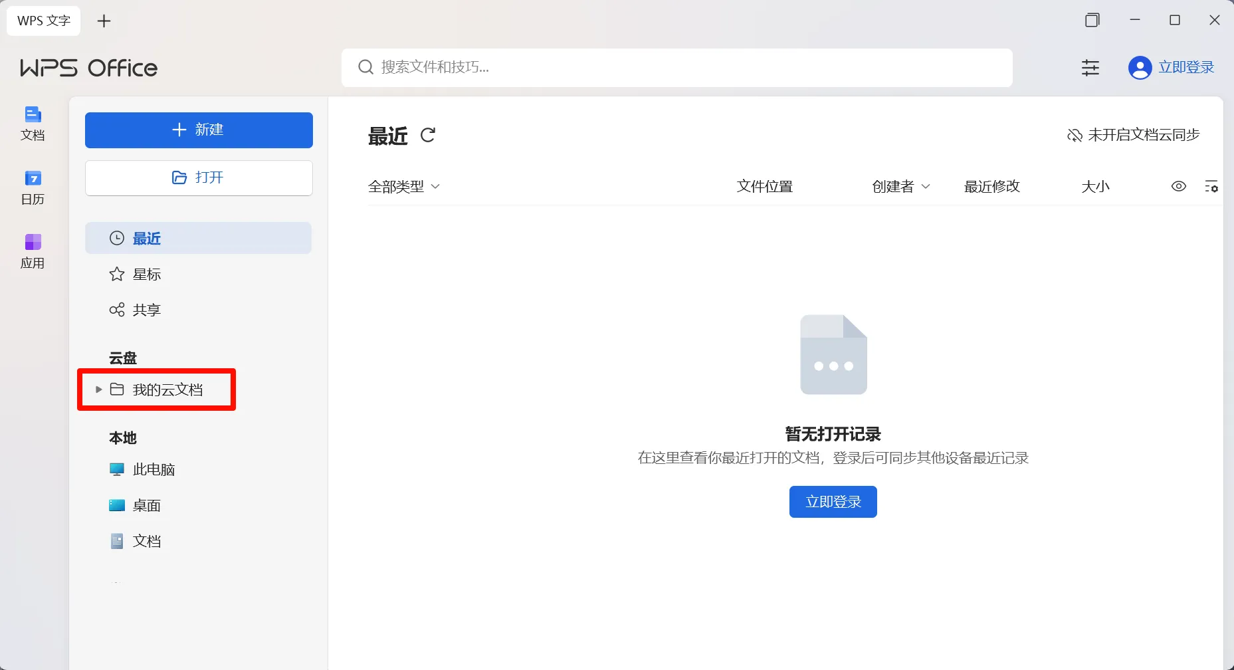This screenshot has height=670, width=1234.
Task: Select 此电脑 under the 本地 section
Action: (154, 469)
